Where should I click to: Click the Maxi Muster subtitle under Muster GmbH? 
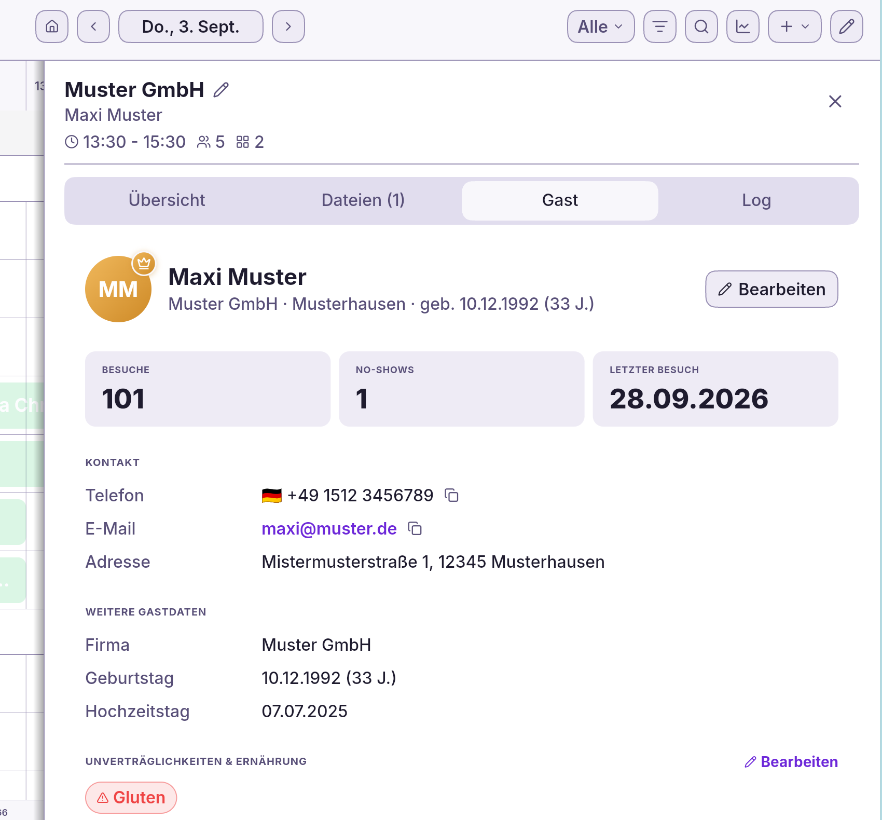[113, 115]
